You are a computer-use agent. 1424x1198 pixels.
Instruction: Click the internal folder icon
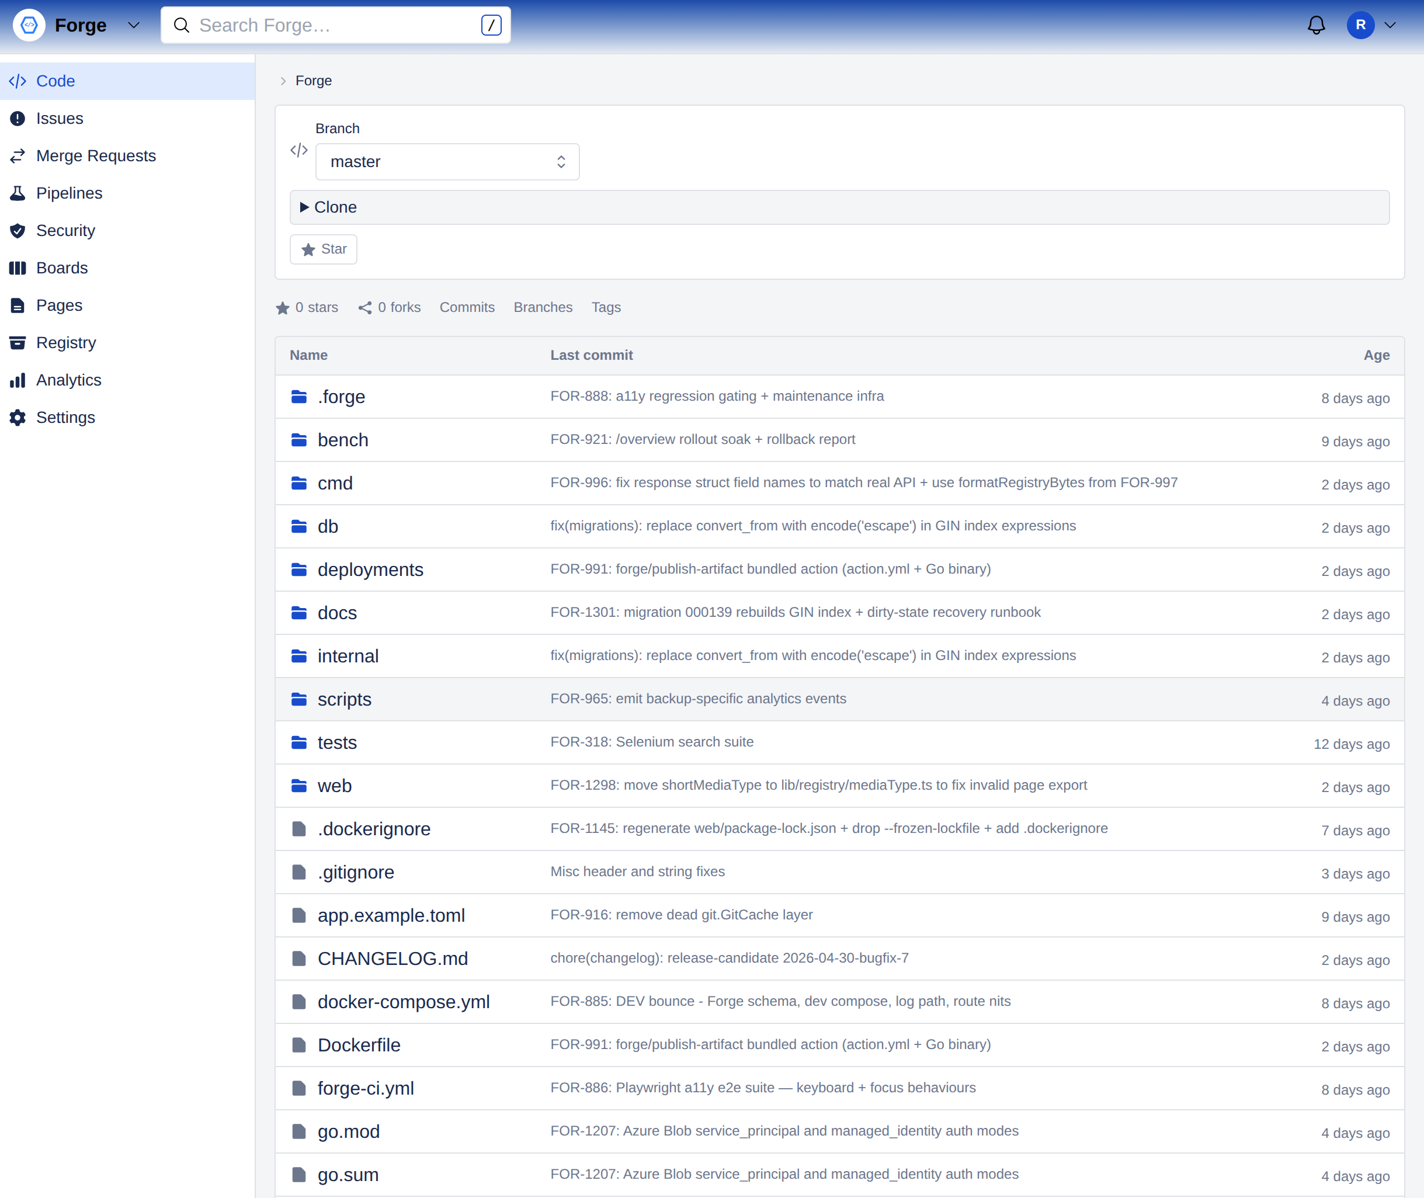click(x=299, y=656)
